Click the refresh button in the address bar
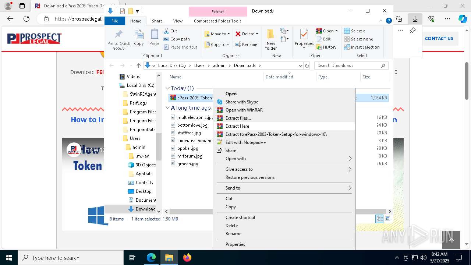 307,66
